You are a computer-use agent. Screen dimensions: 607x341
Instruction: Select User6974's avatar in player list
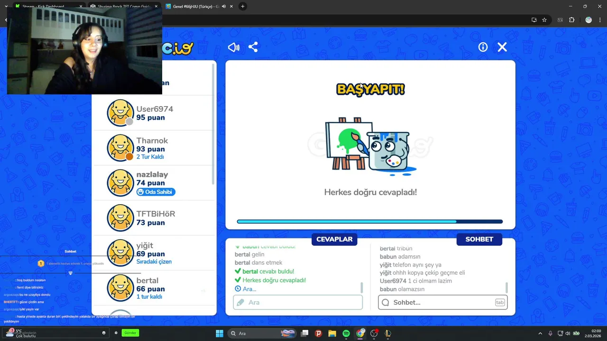(120, 113)
